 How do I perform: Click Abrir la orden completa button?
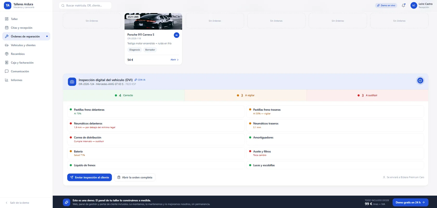[x=134, y=177]
